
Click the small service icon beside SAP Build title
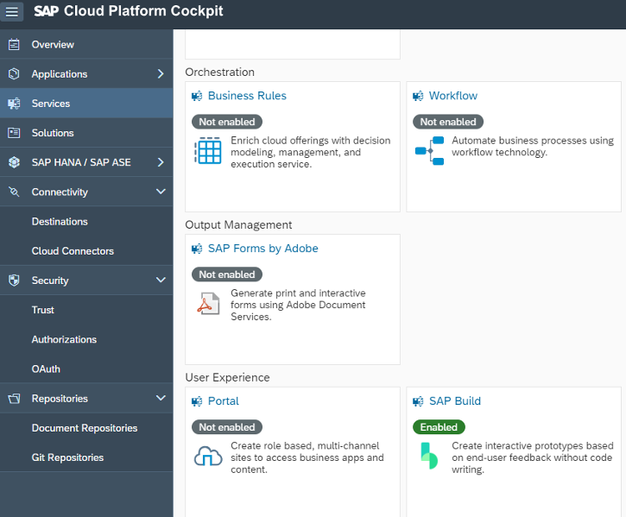click(418, 401)
